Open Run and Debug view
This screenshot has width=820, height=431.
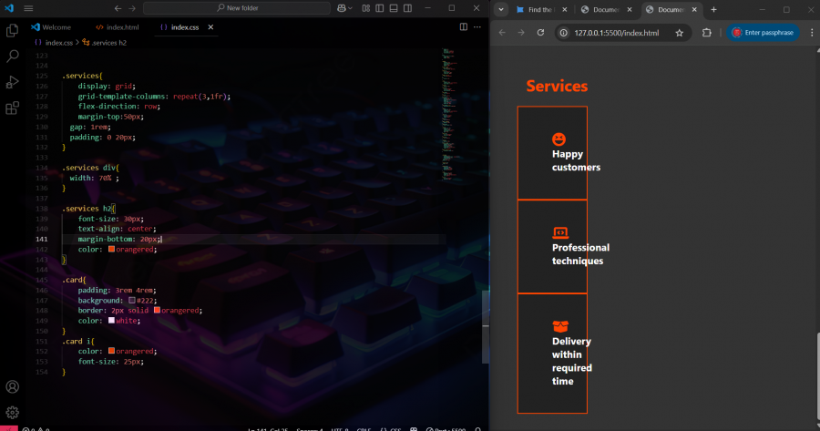pyautogui.click(x=13, y=82)
